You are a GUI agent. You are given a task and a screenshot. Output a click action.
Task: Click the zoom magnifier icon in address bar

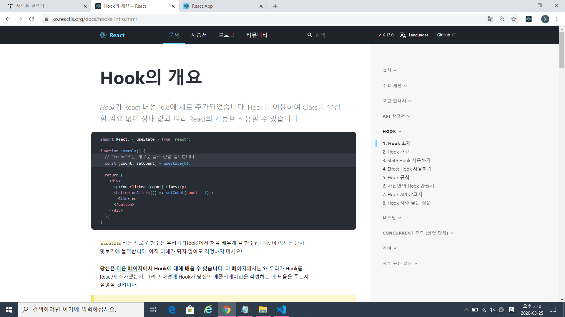(x=502, y=19)
